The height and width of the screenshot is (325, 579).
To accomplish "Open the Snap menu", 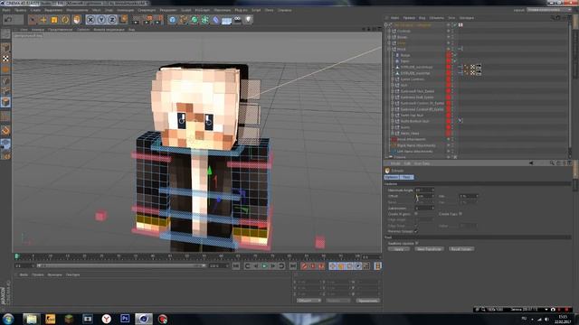I will coord(109,10).
